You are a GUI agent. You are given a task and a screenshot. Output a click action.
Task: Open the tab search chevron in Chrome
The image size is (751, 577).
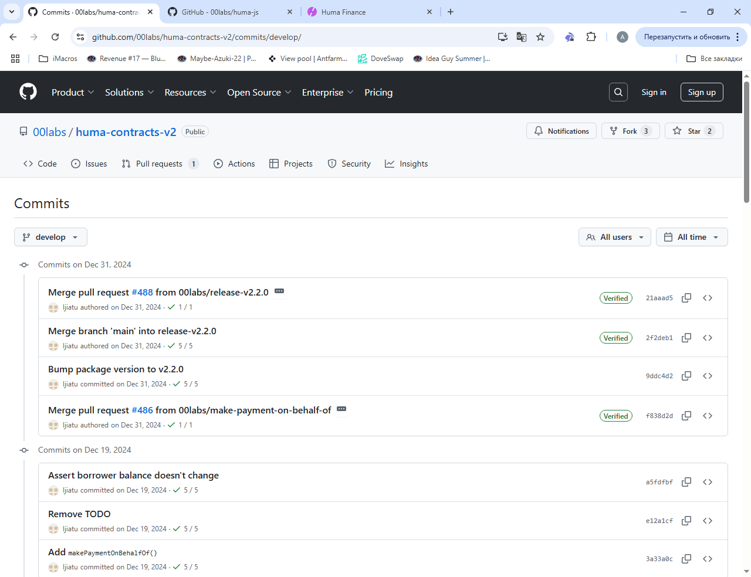tap(12, 12)
